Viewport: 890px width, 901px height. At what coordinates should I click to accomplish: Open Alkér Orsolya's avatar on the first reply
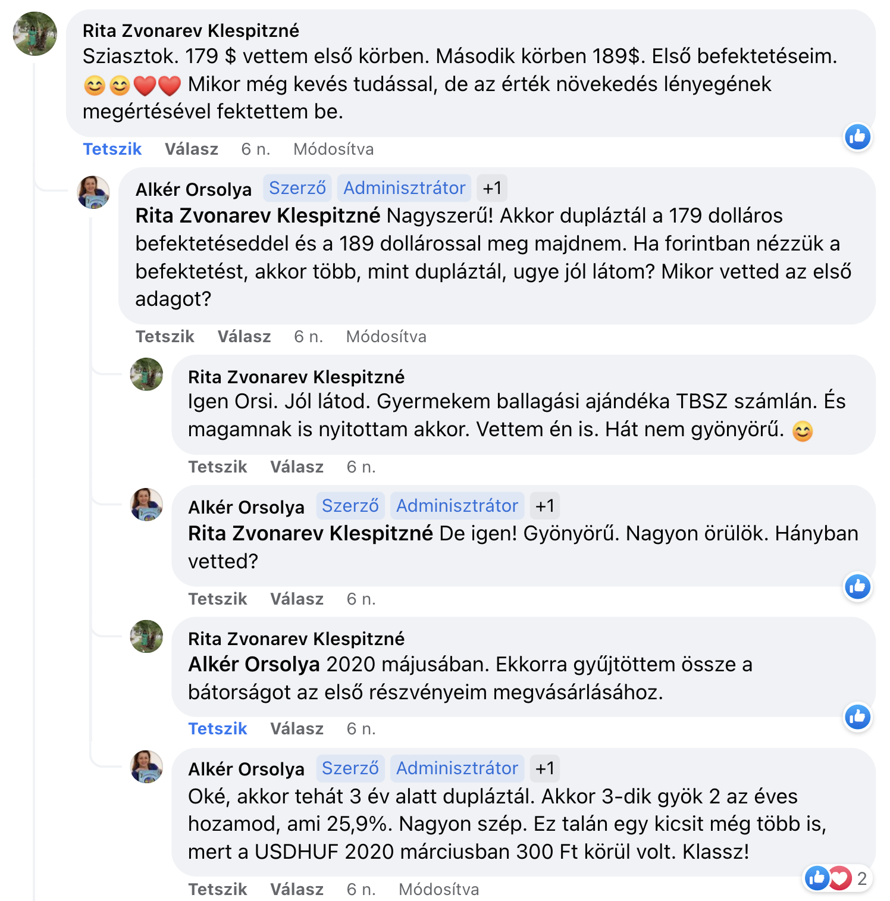point(93,192)
